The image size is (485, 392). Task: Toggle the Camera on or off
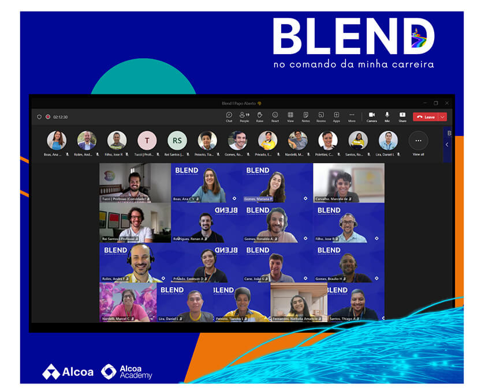[372, 117]
